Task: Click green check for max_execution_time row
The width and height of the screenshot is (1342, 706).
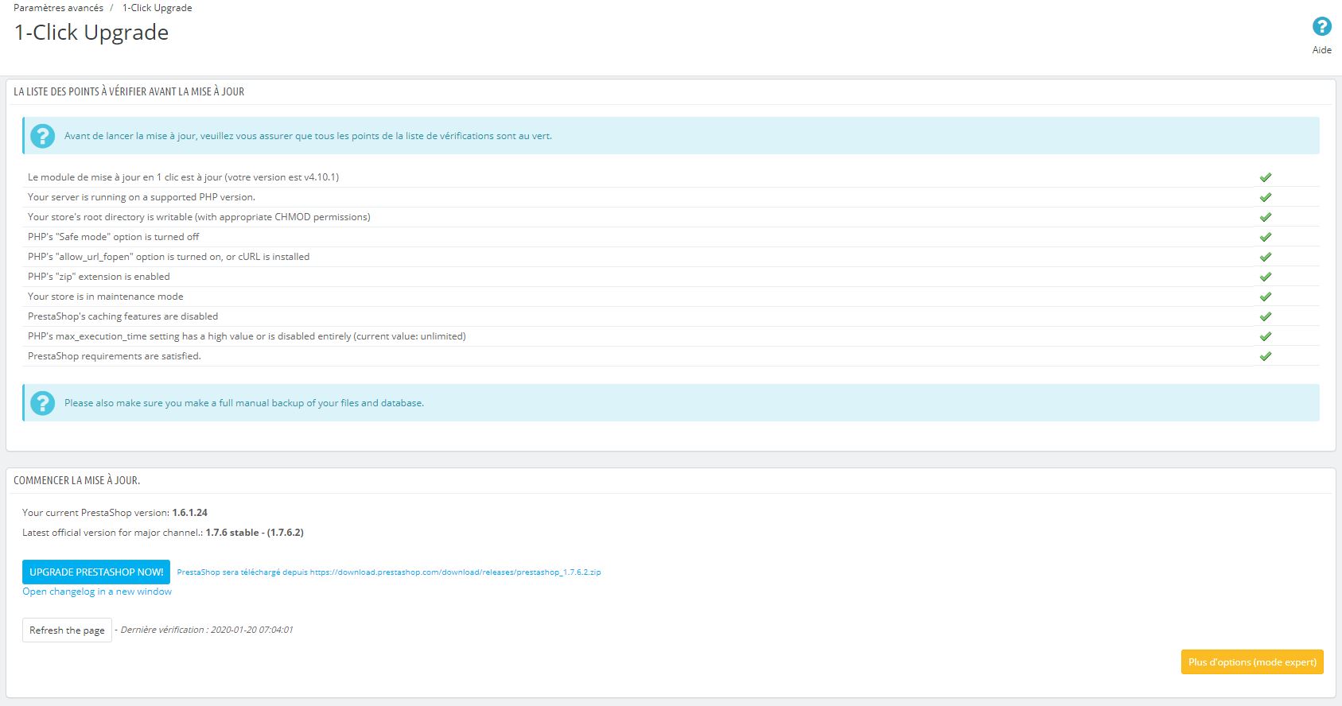Action: [x=1266, y=336]
